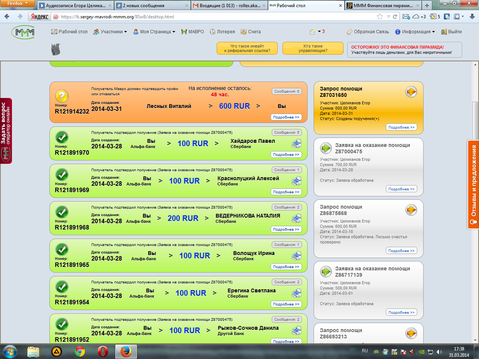479x359 pixels.
Task: Open Opera from Windows taskbar
Action: click(103, 352)
